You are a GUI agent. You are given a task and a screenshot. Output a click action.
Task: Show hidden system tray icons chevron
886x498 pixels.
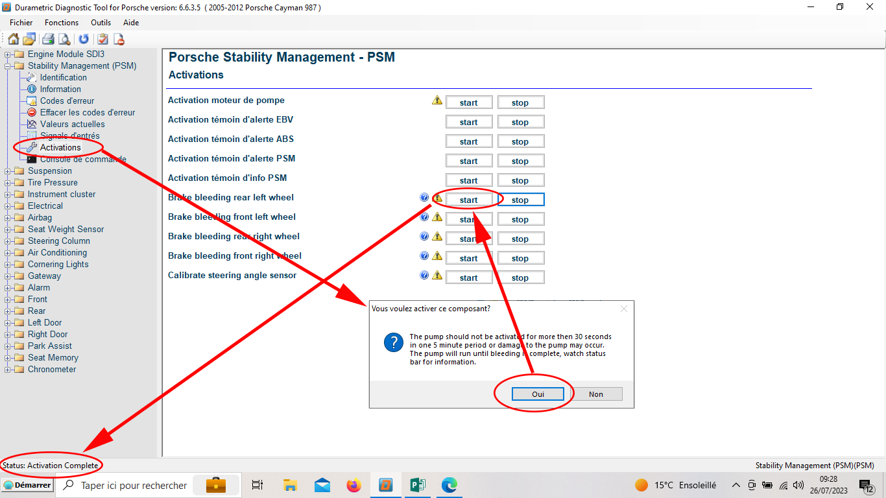pos(736,485)
